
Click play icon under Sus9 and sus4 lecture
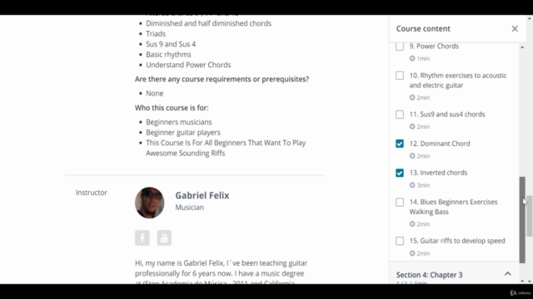412,127
